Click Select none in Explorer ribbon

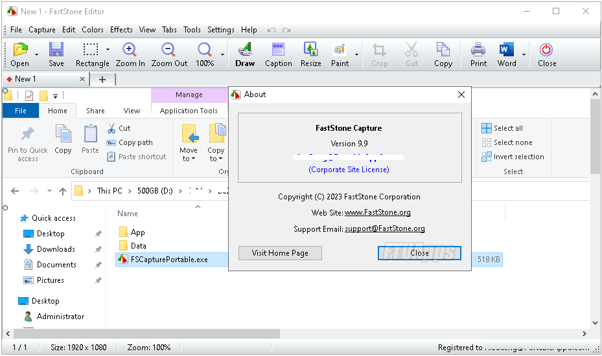click(507, 142)
